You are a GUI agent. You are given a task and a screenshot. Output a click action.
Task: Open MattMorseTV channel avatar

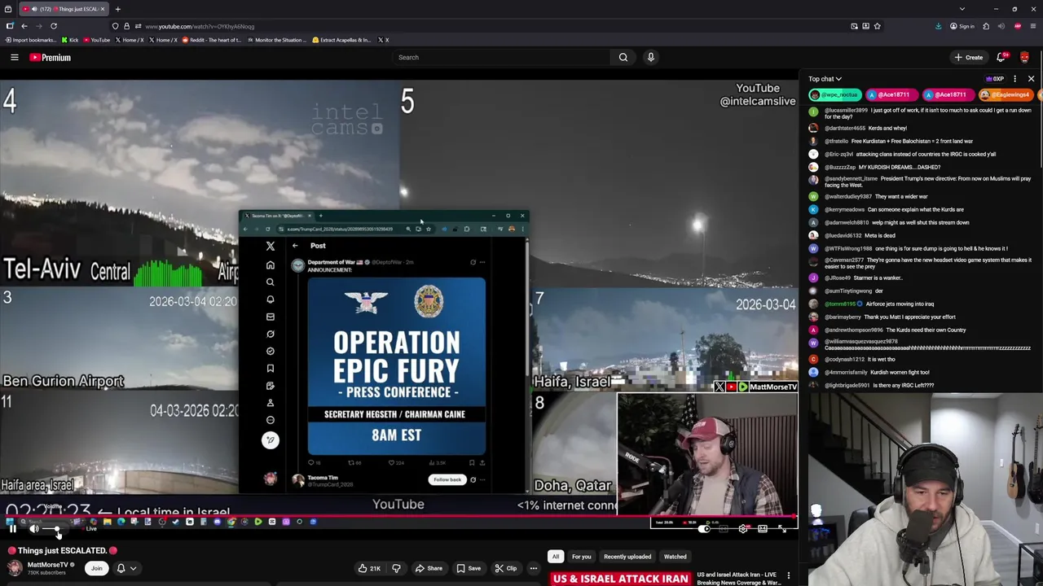[15, 568]
